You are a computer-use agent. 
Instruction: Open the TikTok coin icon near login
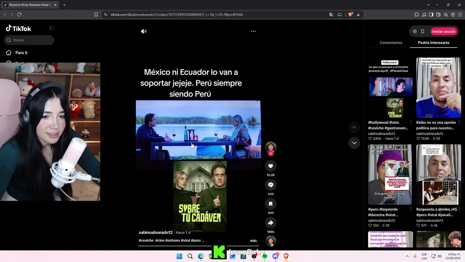click(415, 31)
